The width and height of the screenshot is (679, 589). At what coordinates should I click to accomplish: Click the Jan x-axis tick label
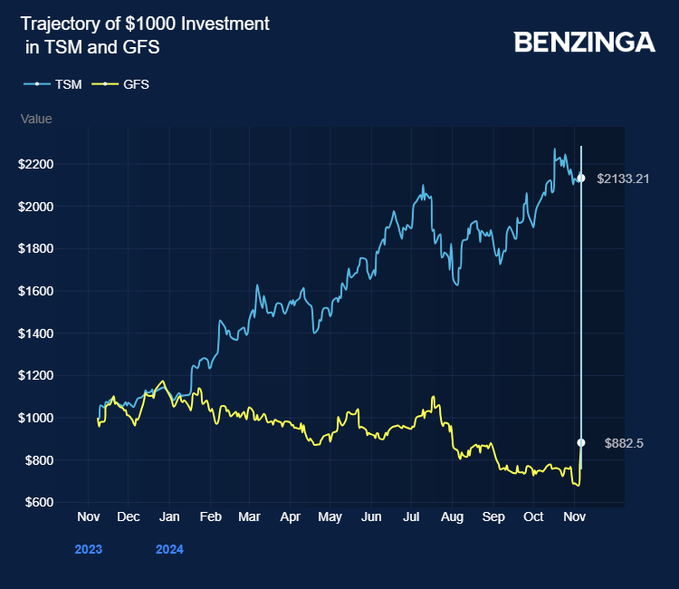pyautogui.click(x=169, y=517)
